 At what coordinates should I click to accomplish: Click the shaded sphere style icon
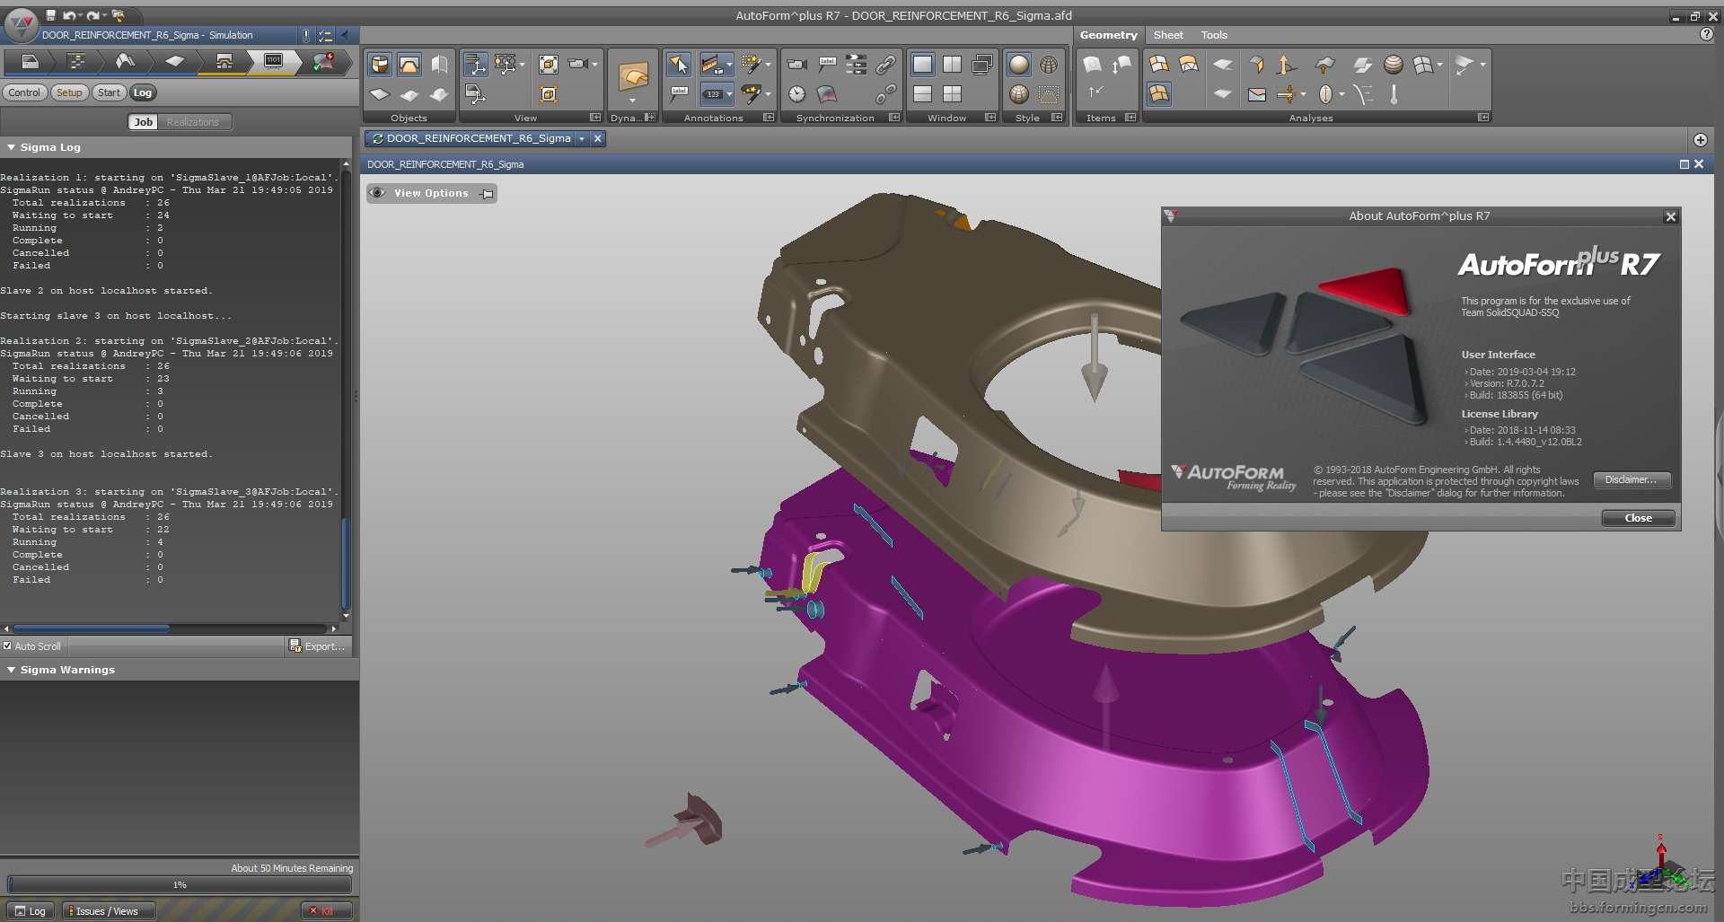pyautogui.click(x=1018, y=65)
